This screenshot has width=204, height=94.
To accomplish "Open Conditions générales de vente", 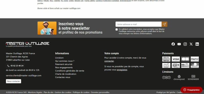I will 70,71.
